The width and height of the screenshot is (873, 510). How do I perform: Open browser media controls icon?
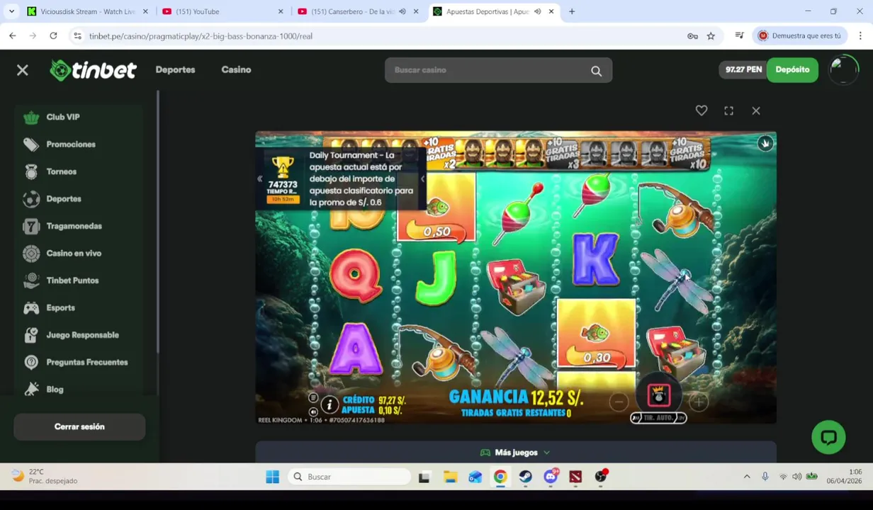pyautogui.click(x=739, y=36)
